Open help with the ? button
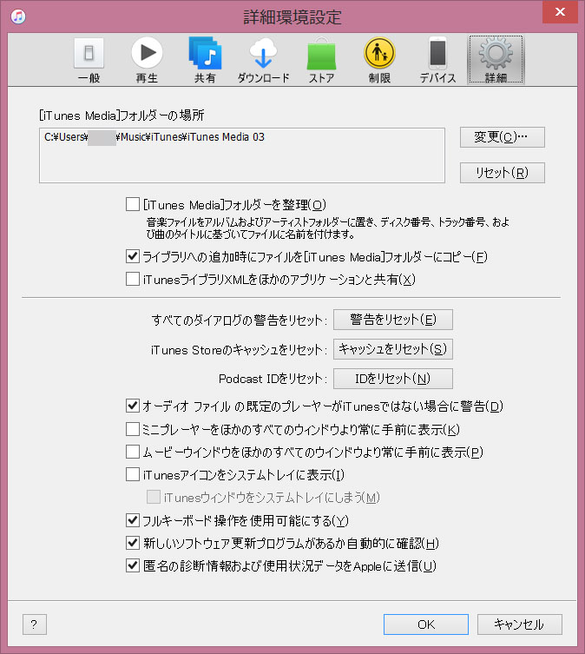Image resolution: width=585 pixels, height=654 pixels. coord(34,624)
